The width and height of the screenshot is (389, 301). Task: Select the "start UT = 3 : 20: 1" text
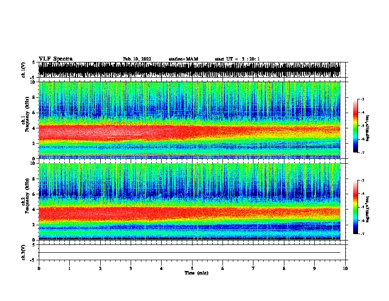[237, 59]
